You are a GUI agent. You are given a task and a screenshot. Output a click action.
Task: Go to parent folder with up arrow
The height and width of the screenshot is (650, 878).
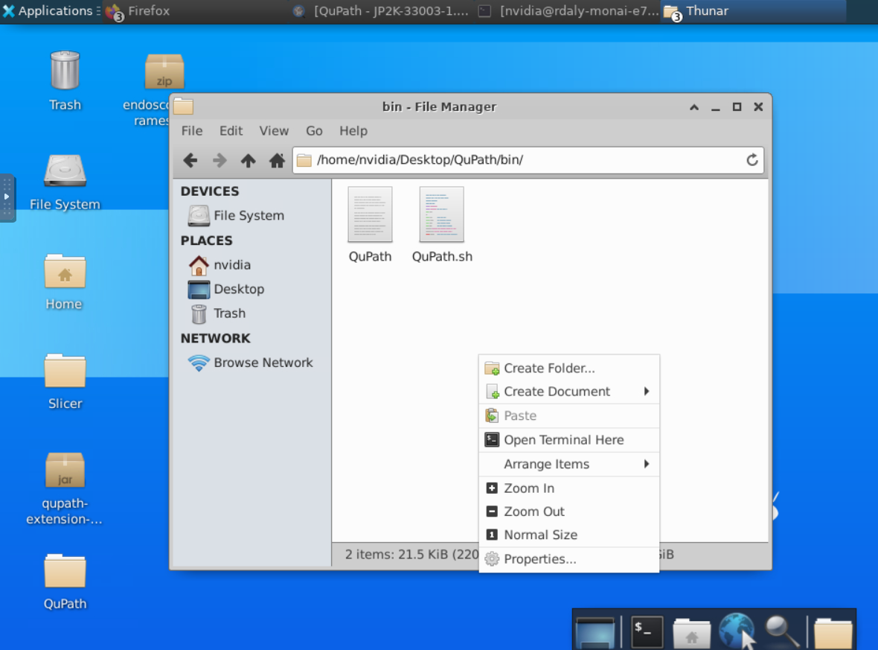(x=248, y=160)
